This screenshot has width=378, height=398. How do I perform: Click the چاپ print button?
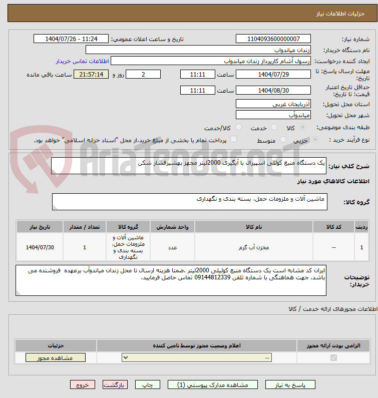point(148,385)
